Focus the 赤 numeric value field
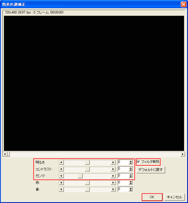Screen dimensions: 188x203 click(x=123, y=182)
